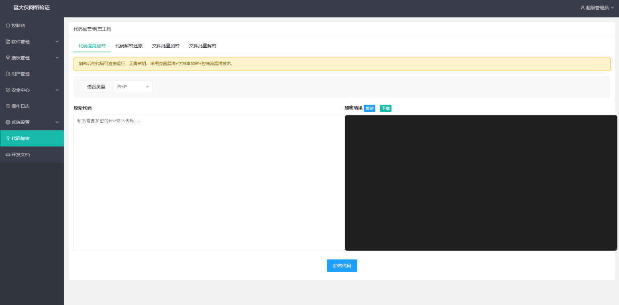This screenshot has width=619, height=305.
Task: Open the PHP language type dropdown
Action: point(133,87)
